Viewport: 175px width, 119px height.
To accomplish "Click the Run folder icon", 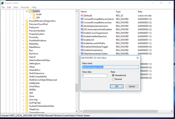I will (x=27, y=50).
